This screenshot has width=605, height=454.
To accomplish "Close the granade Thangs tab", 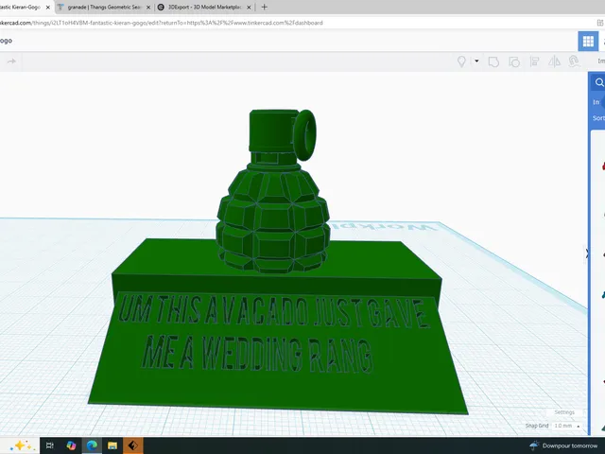I will [x=148, y=8].
